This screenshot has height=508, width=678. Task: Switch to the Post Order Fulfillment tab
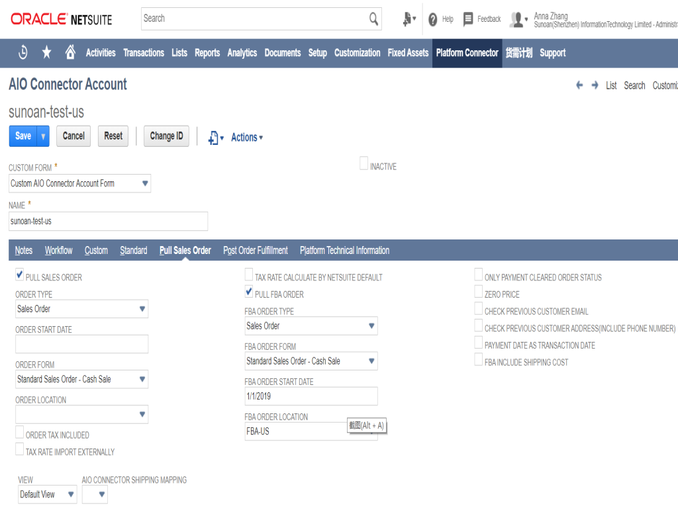255,251
